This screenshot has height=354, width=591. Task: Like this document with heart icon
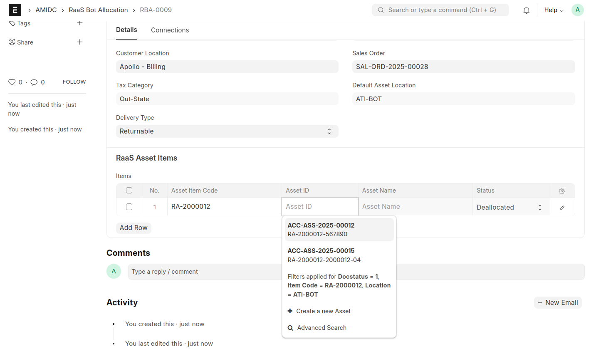12,82
